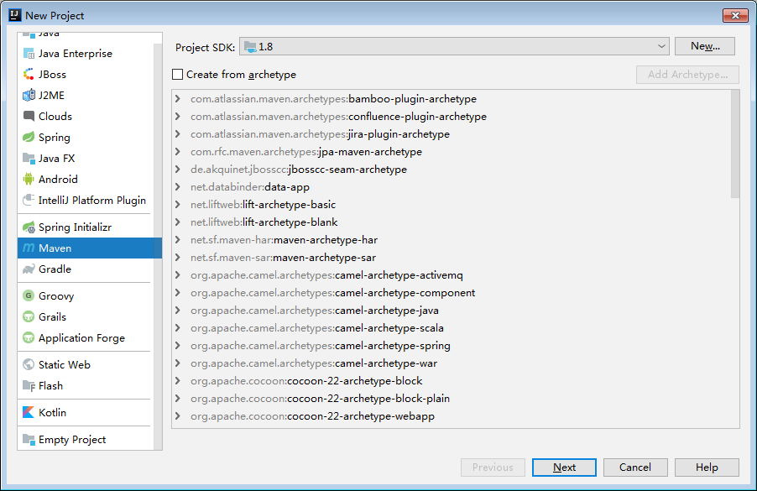Click the Next button
This screenshot has height=491, width=757.
564,467
